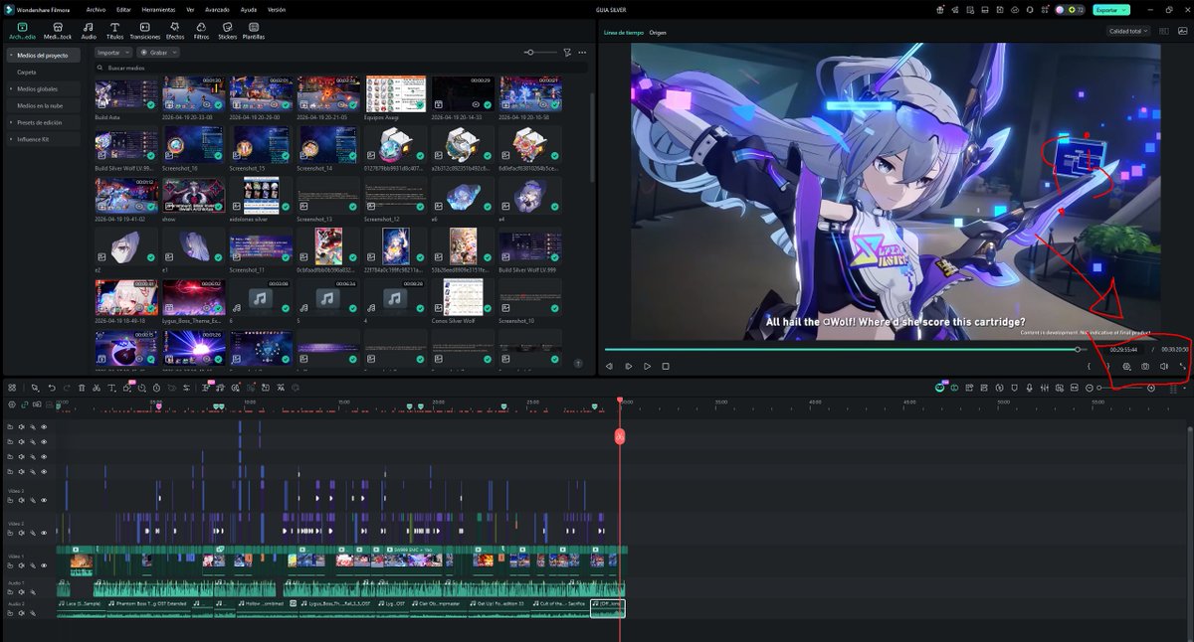1194x642 pixels.
Task: Open the Grabar dropdown
Action: tap(159, 52)
